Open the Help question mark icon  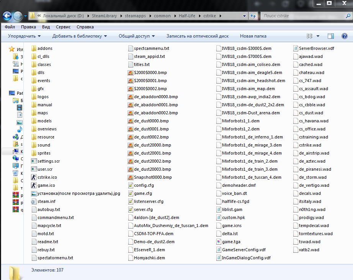(x=344, y=36)
